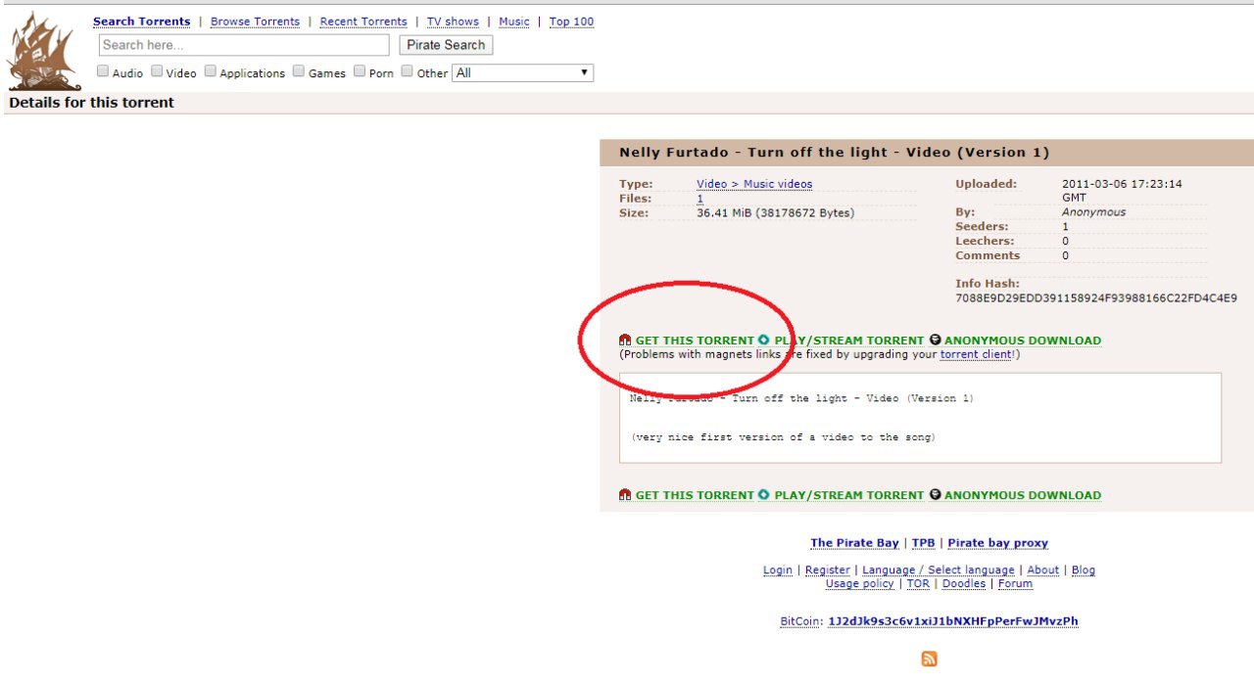View the Top 100 list
Viewport: 1254px width, 683px height.
click(x=571, y=22)
